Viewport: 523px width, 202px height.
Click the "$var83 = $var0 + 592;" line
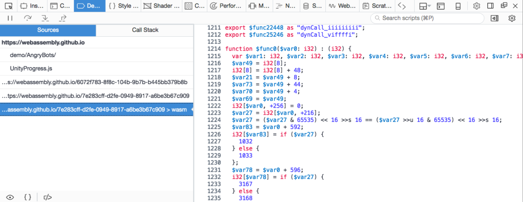pyautogui.click(x=268, y=128)
